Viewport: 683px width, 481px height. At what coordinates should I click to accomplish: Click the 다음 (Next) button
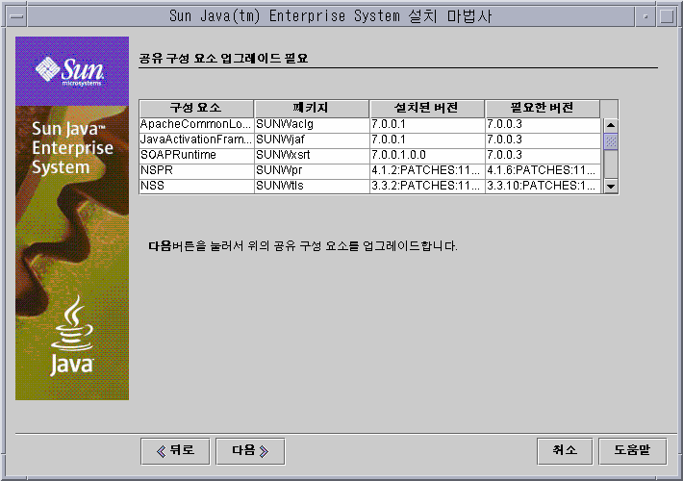click(250, 451)
